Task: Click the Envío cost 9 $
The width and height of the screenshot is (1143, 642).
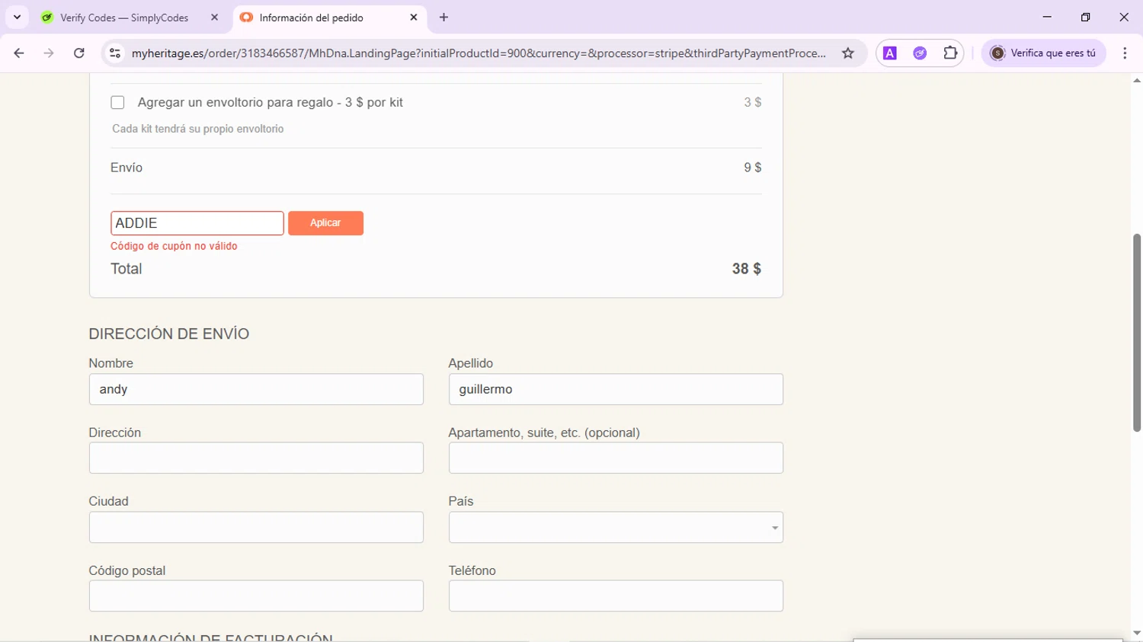Action: point(753,168)
